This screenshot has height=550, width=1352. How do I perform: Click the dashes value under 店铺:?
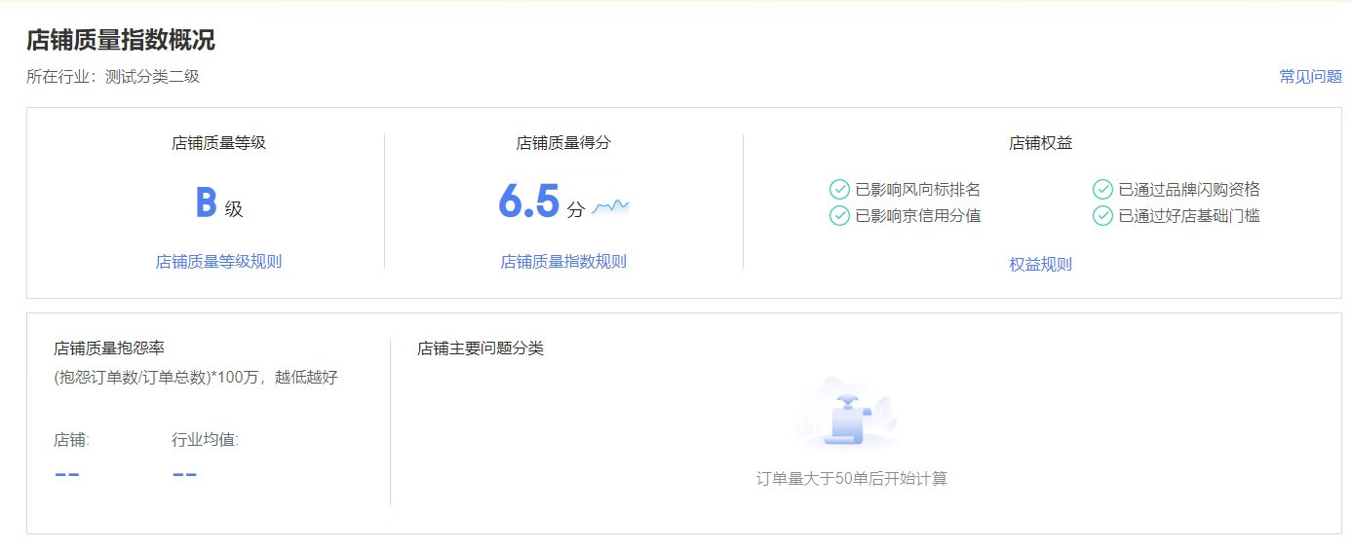[x=67, y=475]
